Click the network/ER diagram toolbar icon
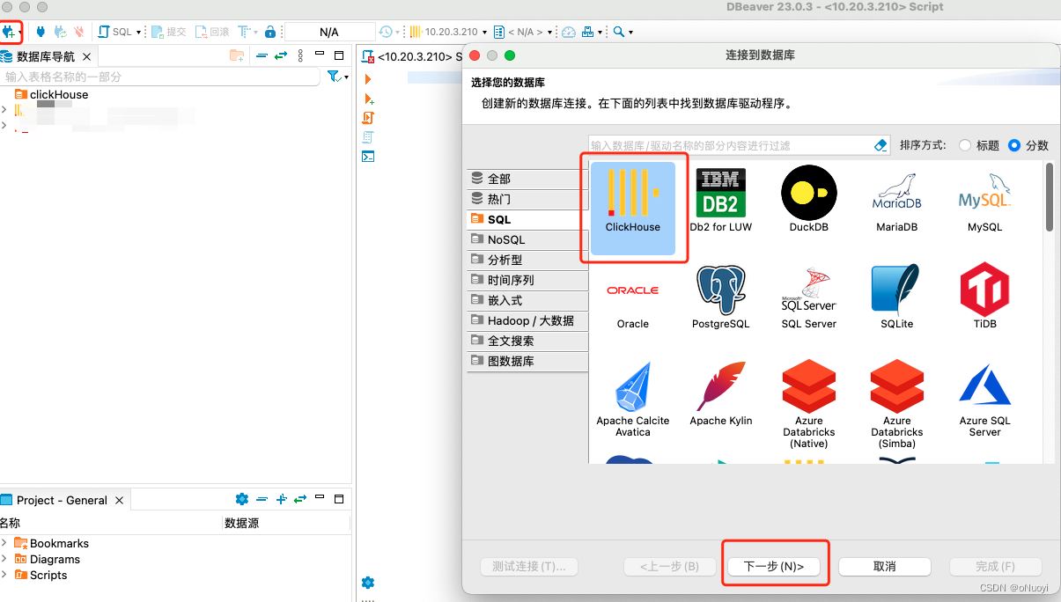Screen dimensions: 1061x602 click(588, 32)
